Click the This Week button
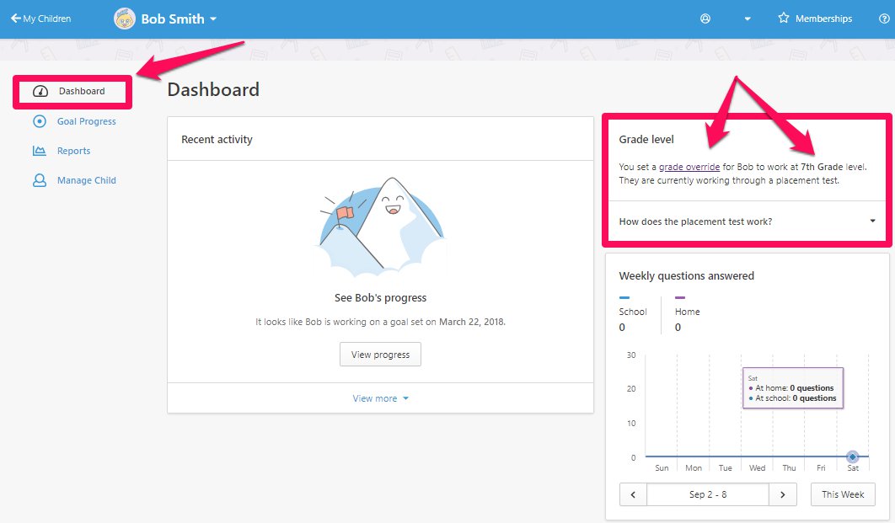Viewport: 895px width, 523px height. coord(843,494)
